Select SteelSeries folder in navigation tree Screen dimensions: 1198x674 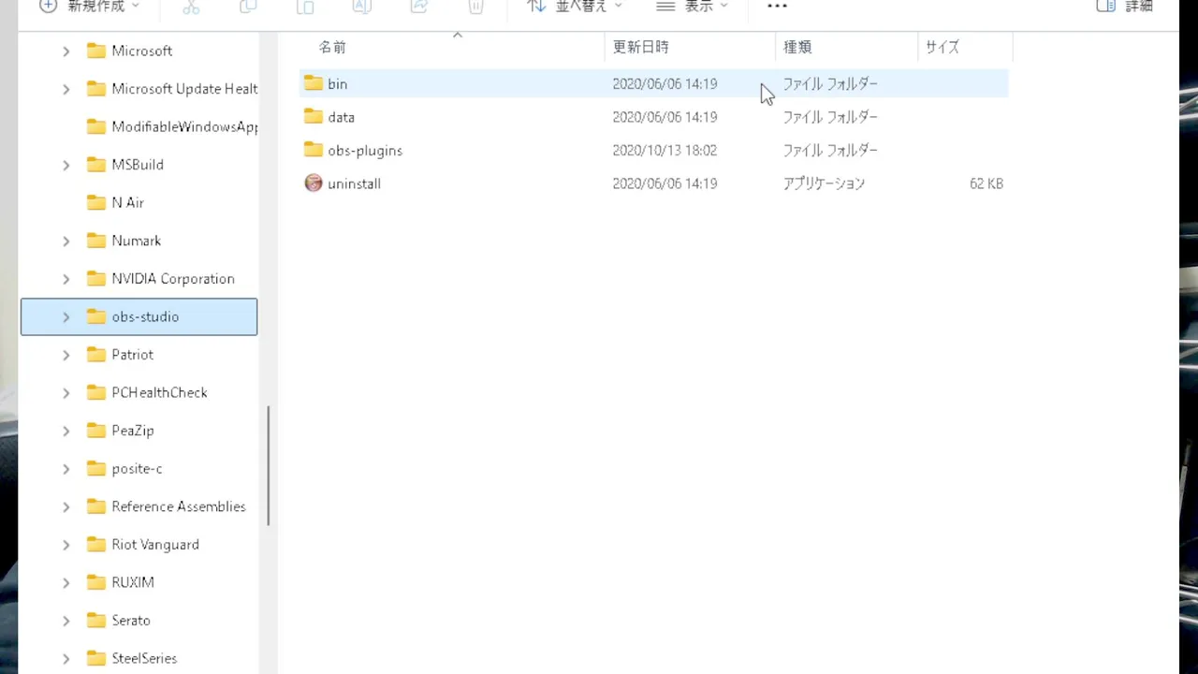point(144,658)
